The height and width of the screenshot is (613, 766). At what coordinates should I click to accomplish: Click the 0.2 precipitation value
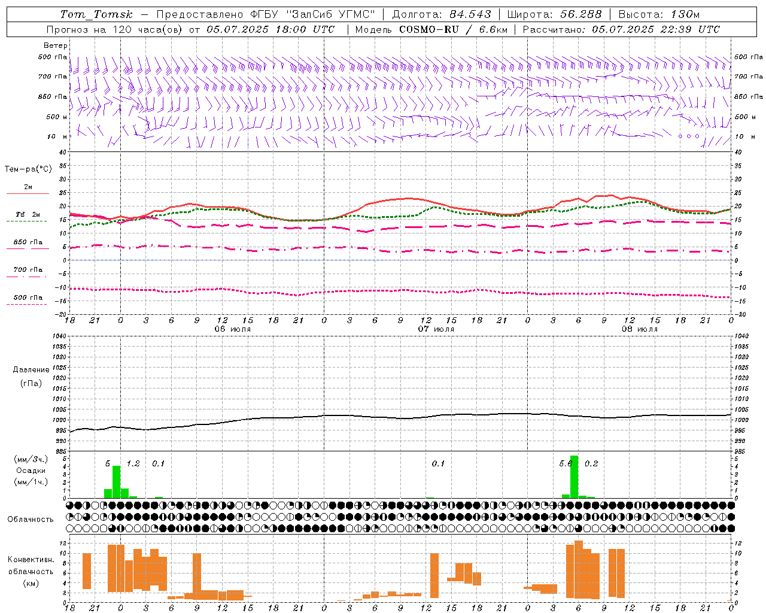coord(591,464)
